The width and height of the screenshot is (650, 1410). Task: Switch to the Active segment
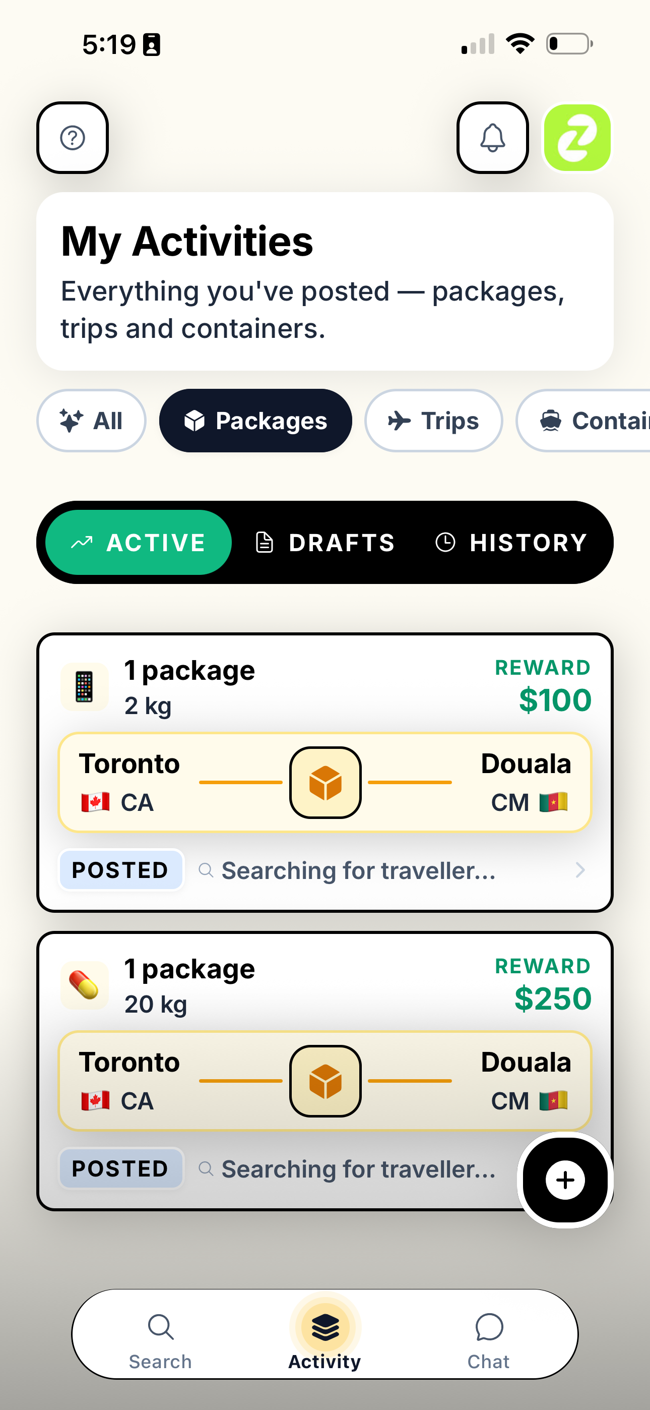139,543
